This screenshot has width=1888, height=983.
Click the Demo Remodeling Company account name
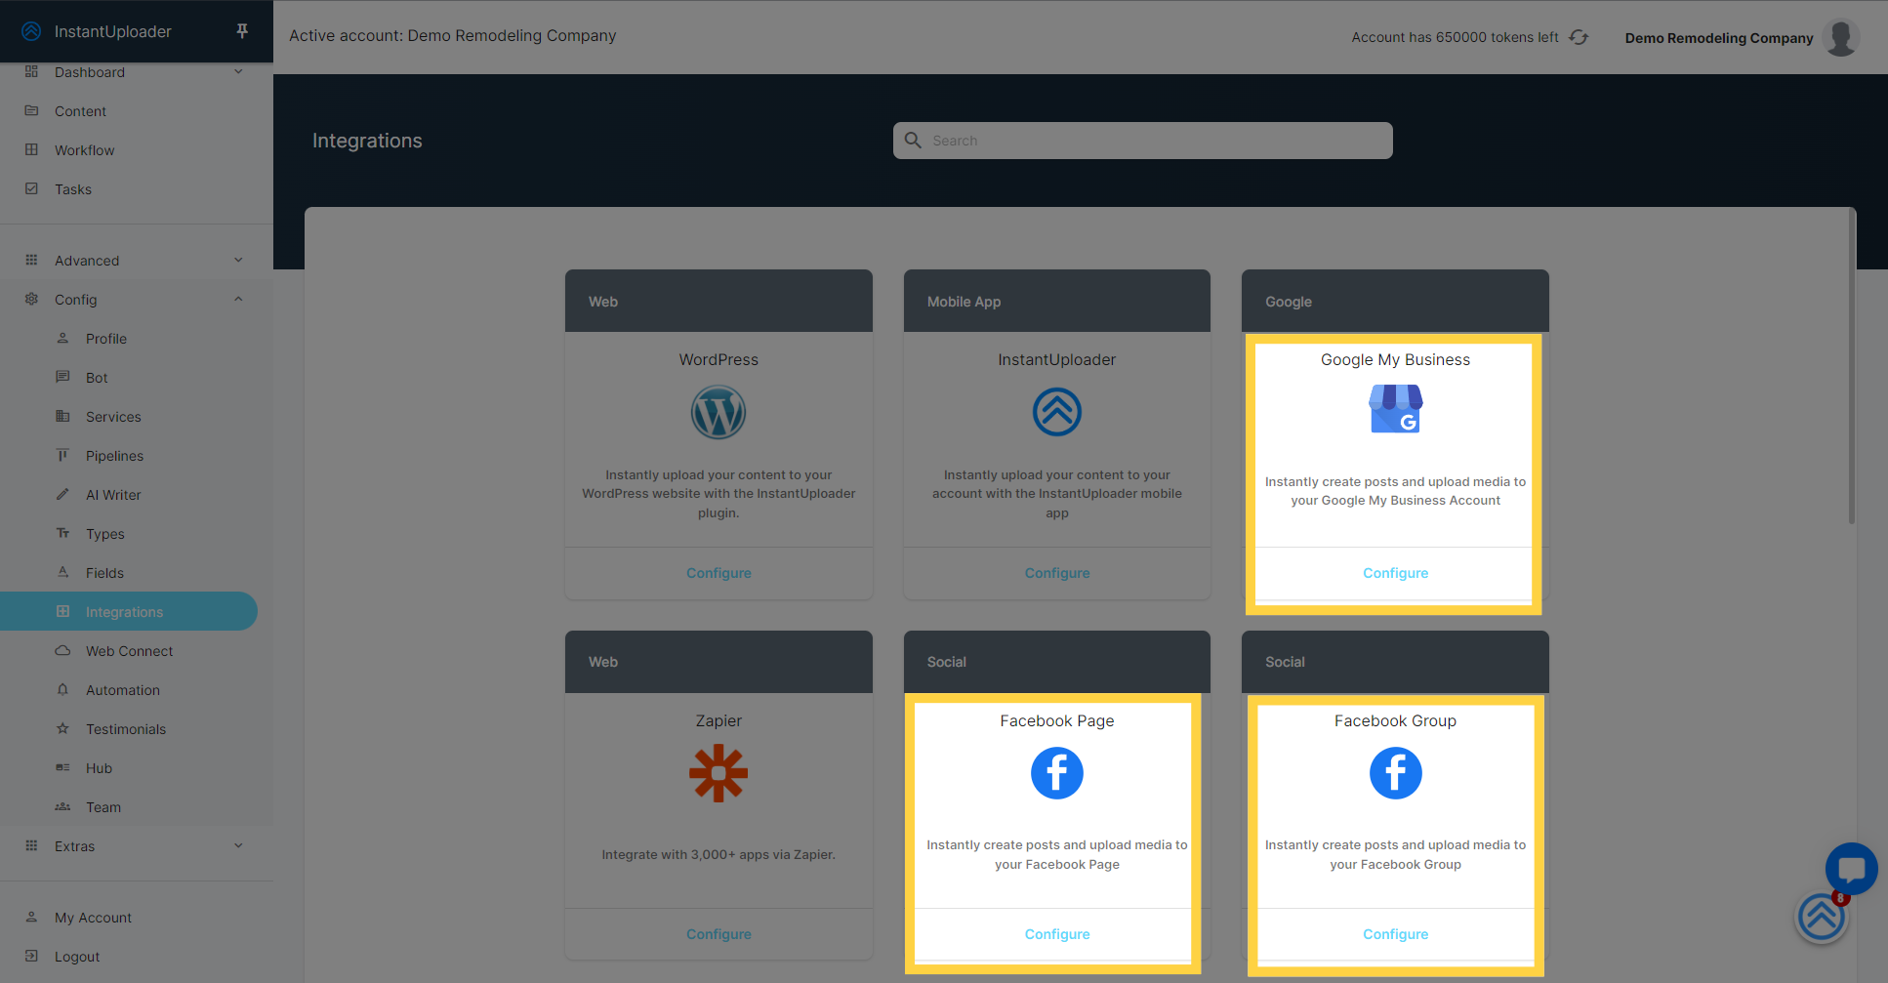(1719, 38)
